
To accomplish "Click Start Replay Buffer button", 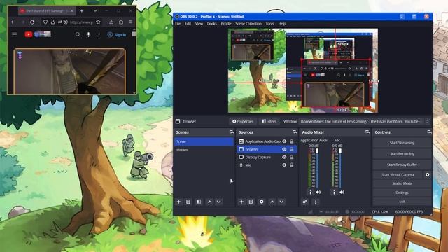I will tap(402, 164).
